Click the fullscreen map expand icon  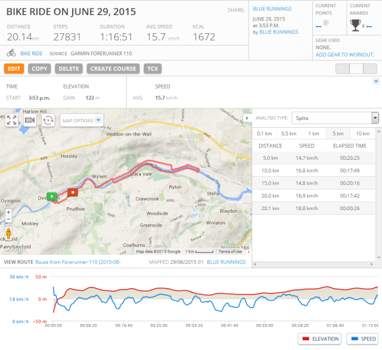[x=12, y=120]
